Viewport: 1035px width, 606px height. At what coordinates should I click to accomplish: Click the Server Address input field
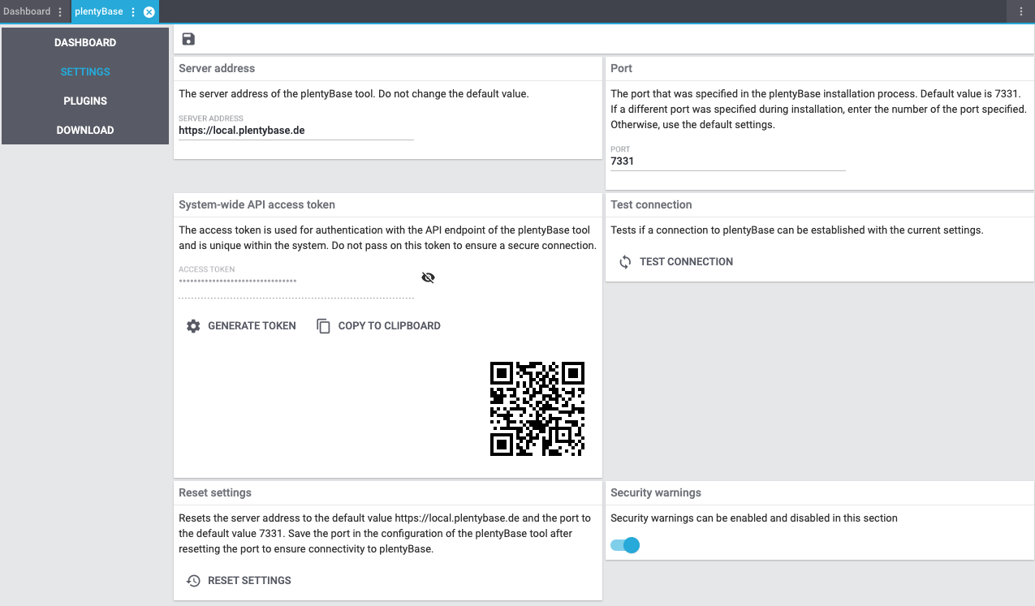295,131
